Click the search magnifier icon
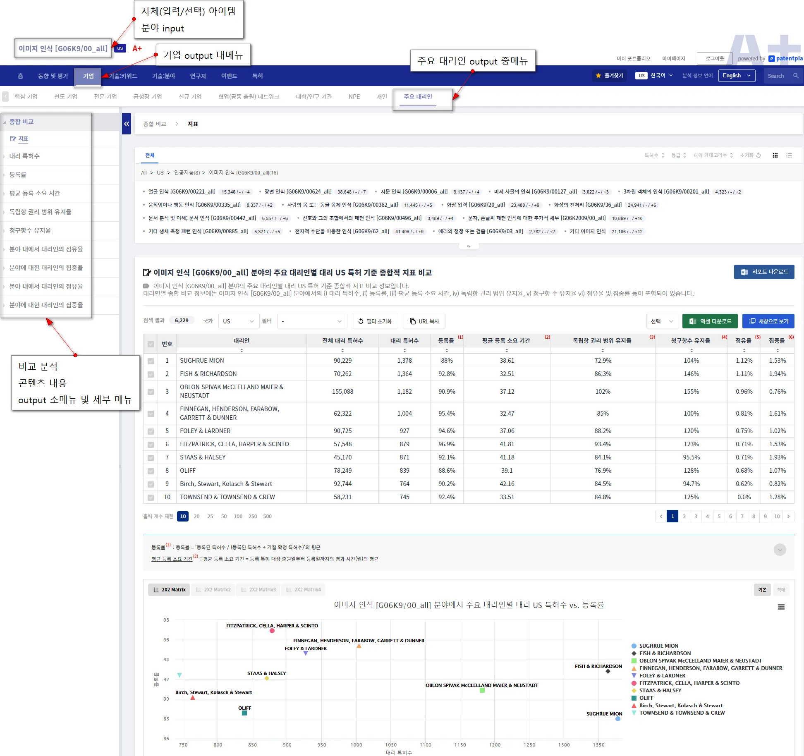804x756 pixels. (x=796, y=76)
